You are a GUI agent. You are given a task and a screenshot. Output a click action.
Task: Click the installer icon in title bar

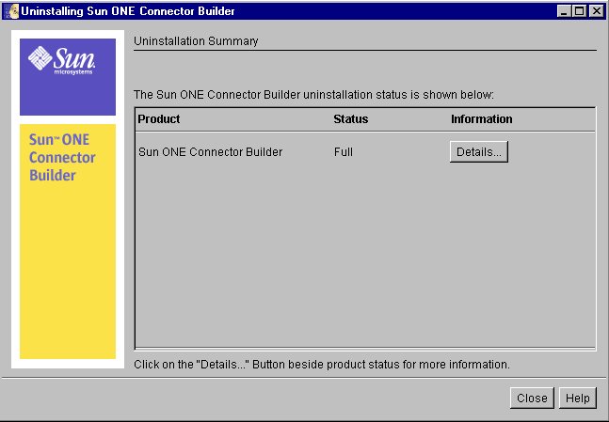[x=11, y=11]
